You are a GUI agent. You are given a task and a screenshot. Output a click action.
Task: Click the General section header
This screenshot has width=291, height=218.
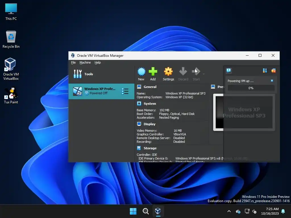click(150, 87)
